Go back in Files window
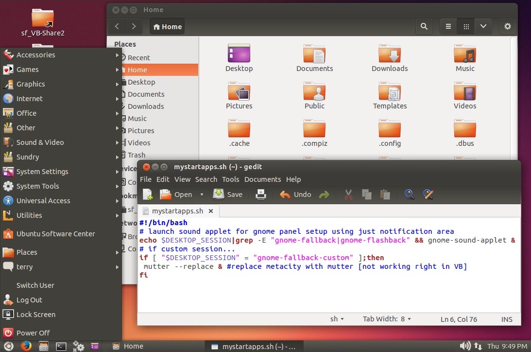 [x=117, y=26]
